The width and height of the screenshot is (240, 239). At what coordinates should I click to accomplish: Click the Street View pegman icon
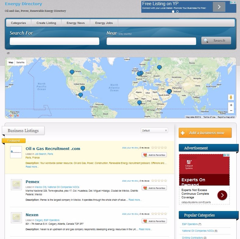[x=231, y=97]
